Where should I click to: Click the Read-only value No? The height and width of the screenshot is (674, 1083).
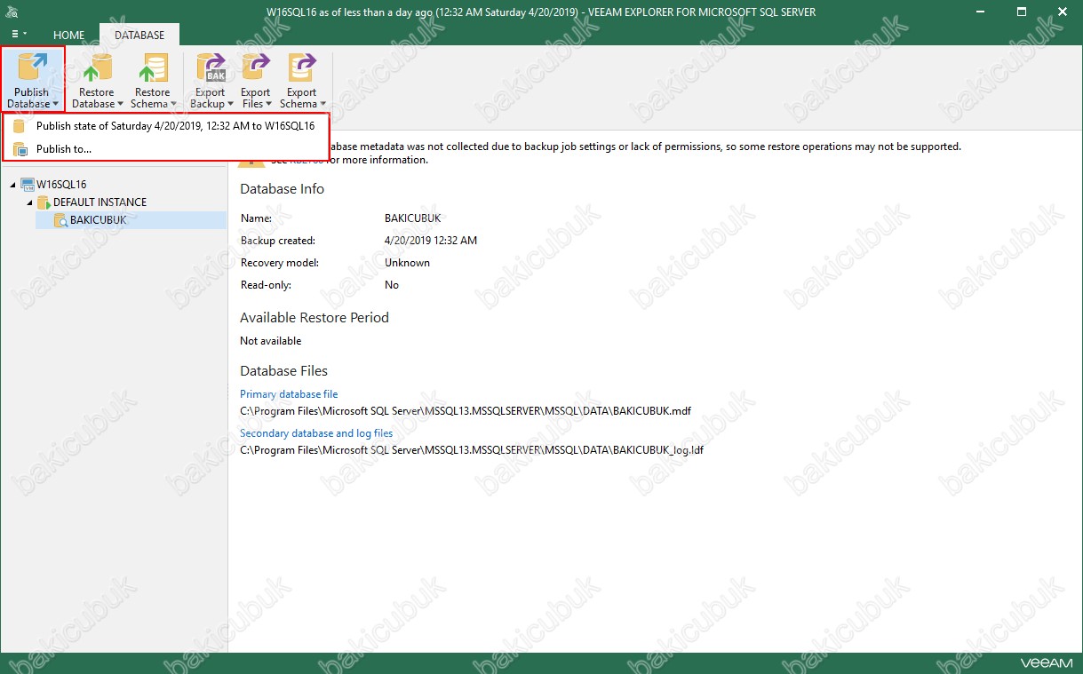(392, 285)
